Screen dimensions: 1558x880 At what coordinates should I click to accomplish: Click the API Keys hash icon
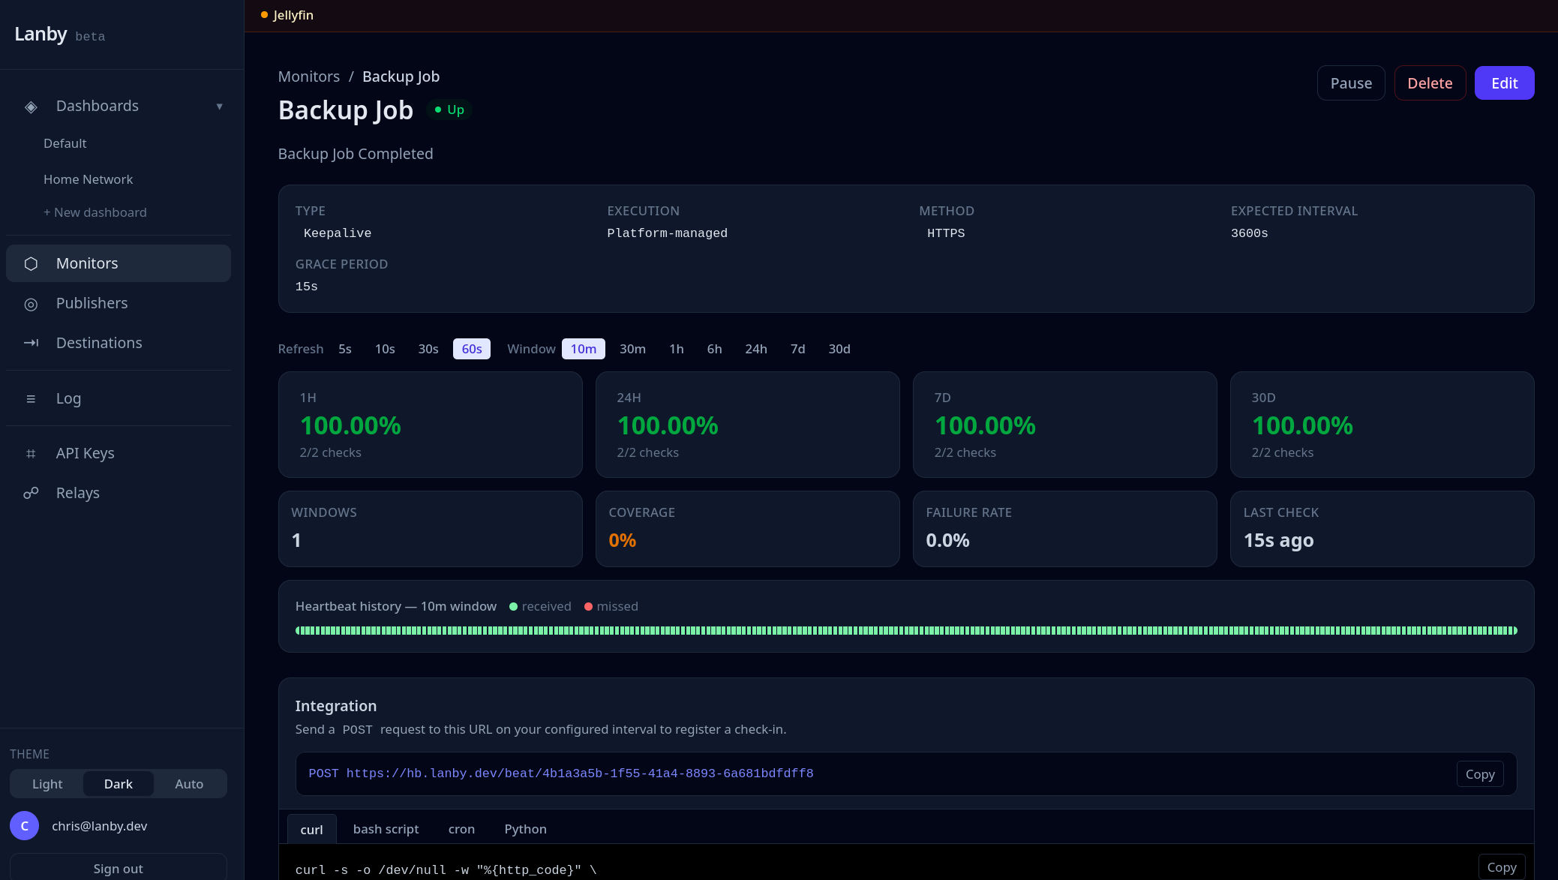click(31, 453)
